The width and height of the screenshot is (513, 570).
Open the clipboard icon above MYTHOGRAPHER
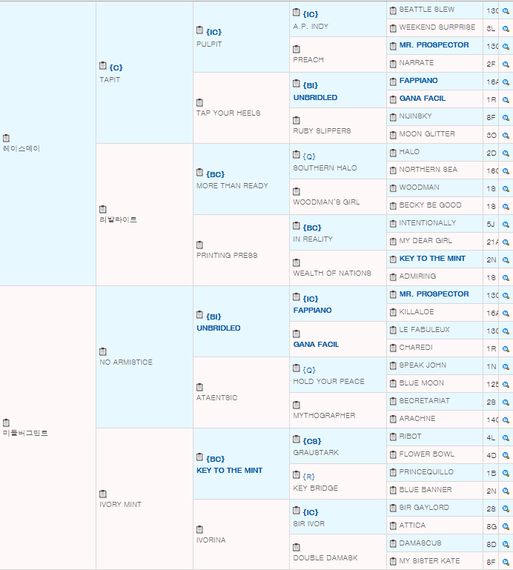[x=297, y=405]
